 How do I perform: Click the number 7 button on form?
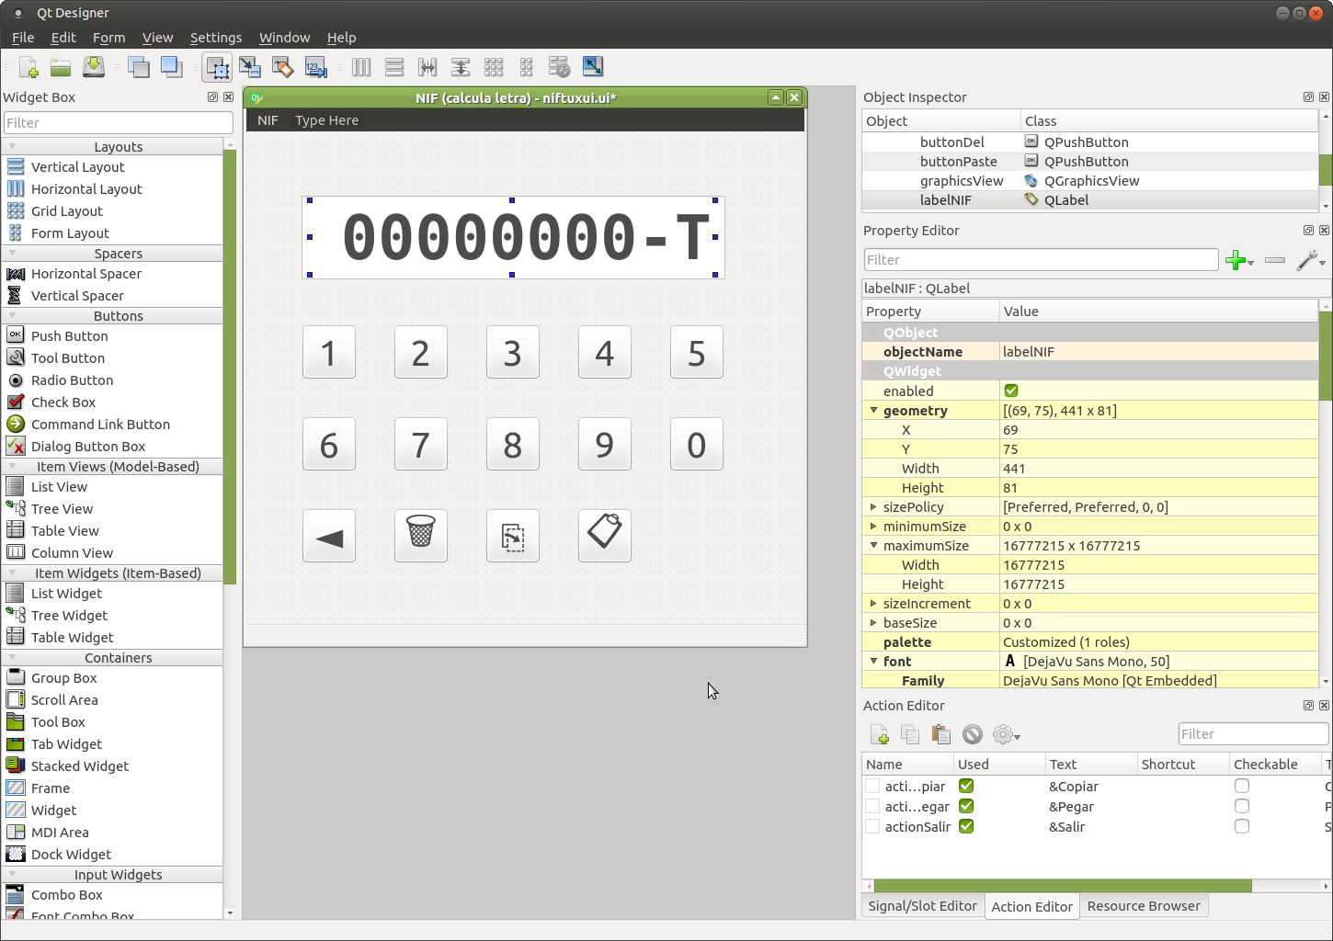421,444
